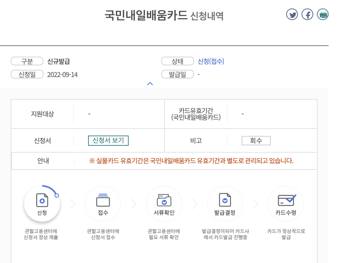Click the date 2022-09-14

(x=63, y=75)
